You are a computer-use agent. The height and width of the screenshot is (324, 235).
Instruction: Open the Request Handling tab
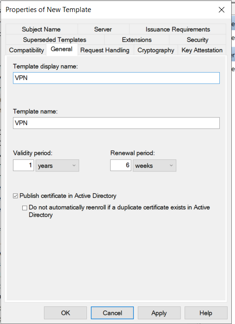(x=105, y=50)
